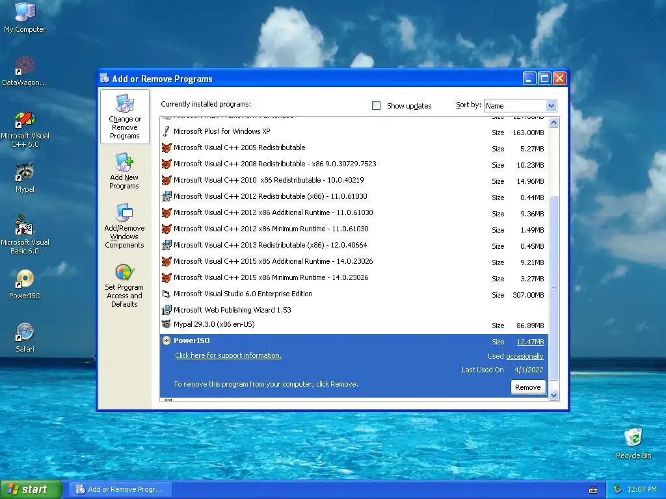Click the Visual C++ 2015 Minimum Runtime icon

point(166,278)
